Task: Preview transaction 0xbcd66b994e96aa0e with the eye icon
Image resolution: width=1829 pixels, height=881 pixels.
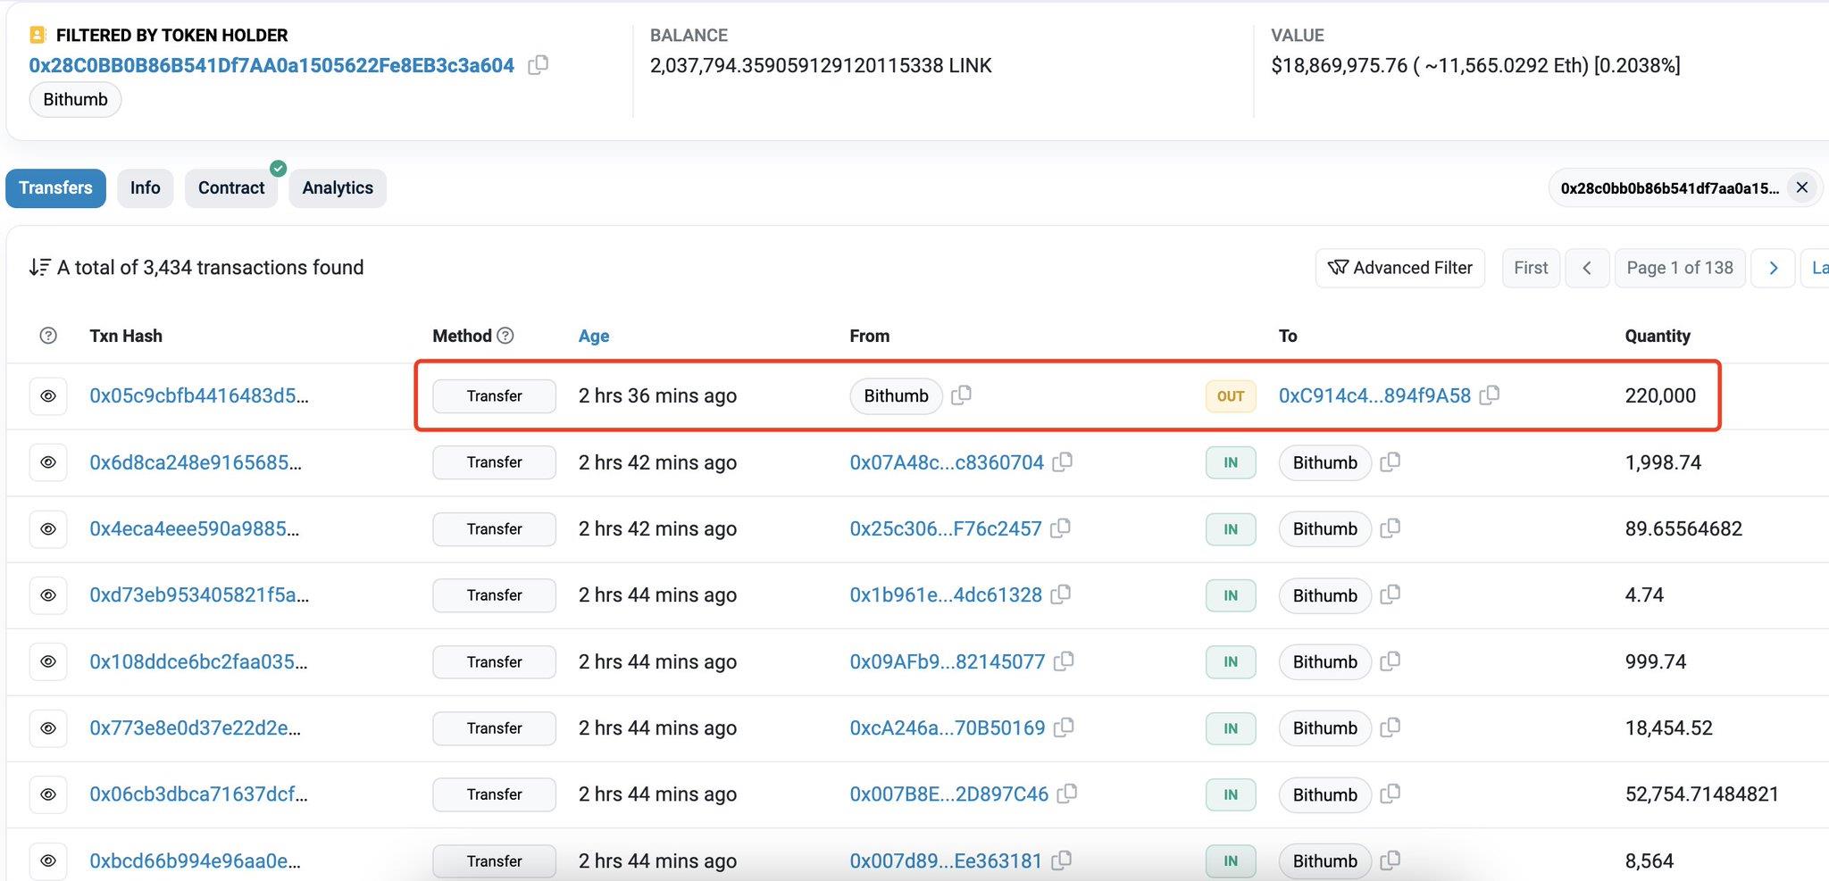Action: point(48,860)
